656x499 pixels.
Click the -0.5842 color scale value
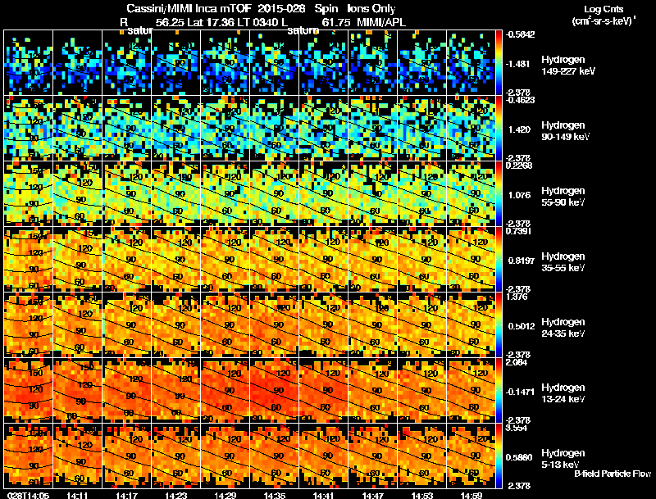(x=520, y=34)
